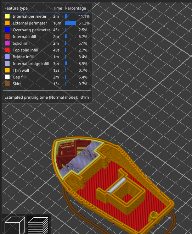
Task: Toggle visibility of Internal bridge infill label
Action: [x=31, y=64]
